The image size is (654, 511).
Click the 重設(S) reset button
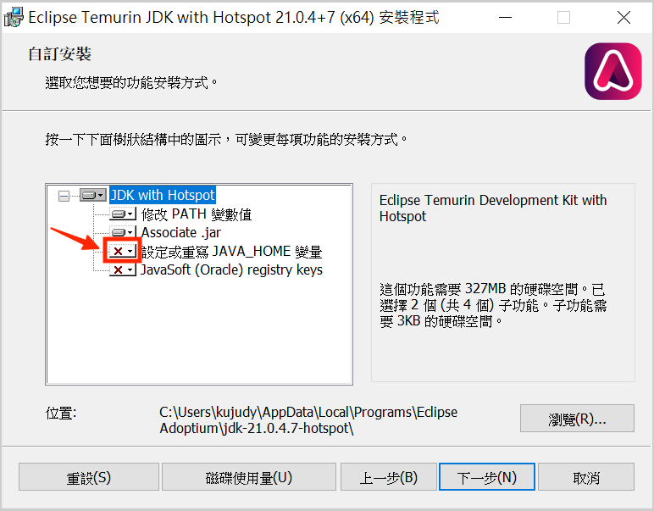click(x=89, y=477)
